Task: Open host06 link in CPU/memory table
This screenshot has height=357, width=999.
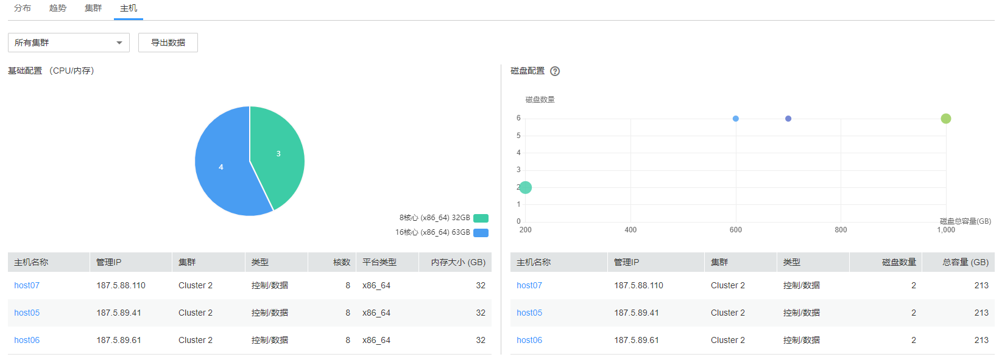Action: pyautogui.click(x=27, y=340)
